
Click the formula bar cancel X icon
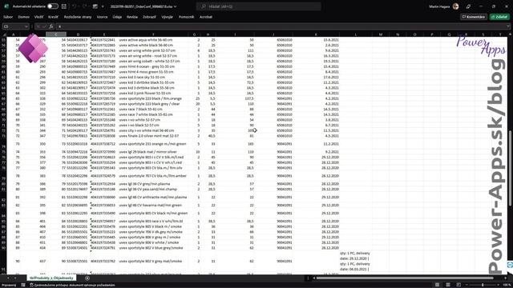[38, 26]
